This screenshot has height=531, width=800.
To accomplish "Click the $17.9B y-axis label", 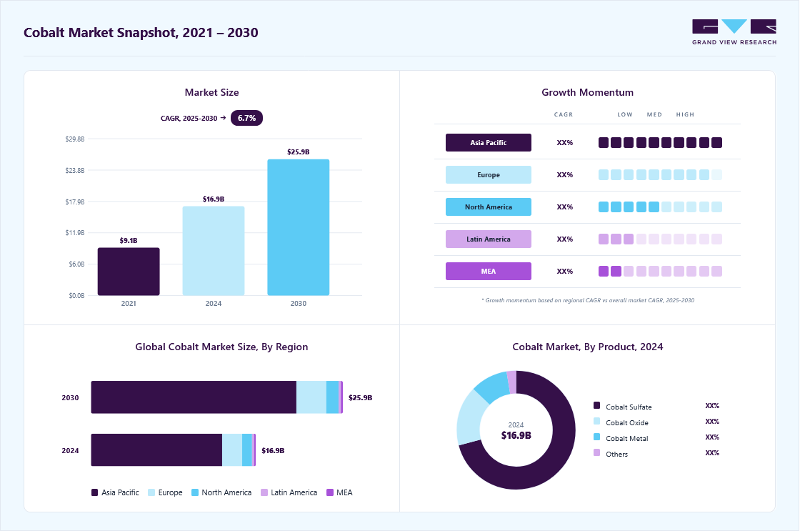I will click(75, 202).
